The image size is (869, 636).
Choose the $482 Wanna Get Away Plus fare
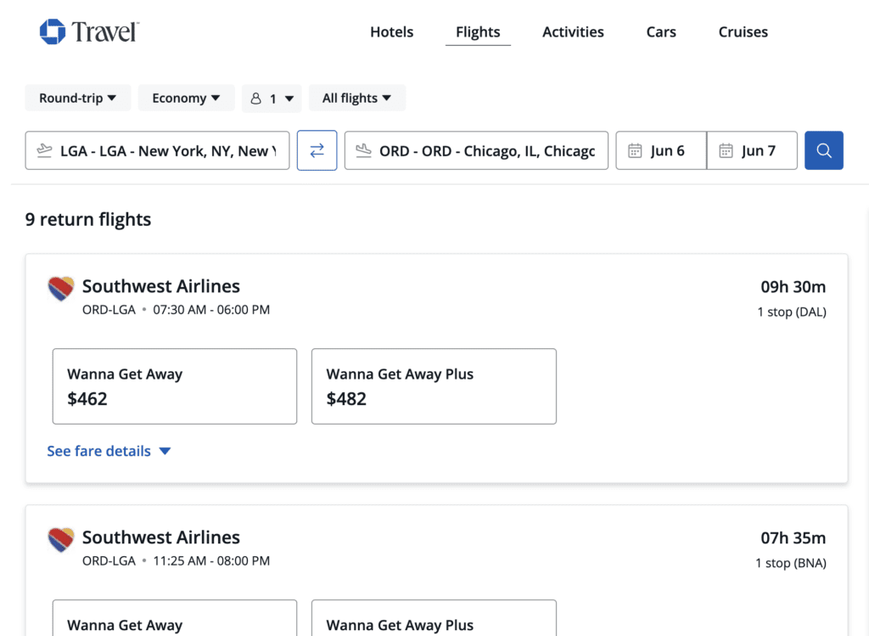pos(434,386)
